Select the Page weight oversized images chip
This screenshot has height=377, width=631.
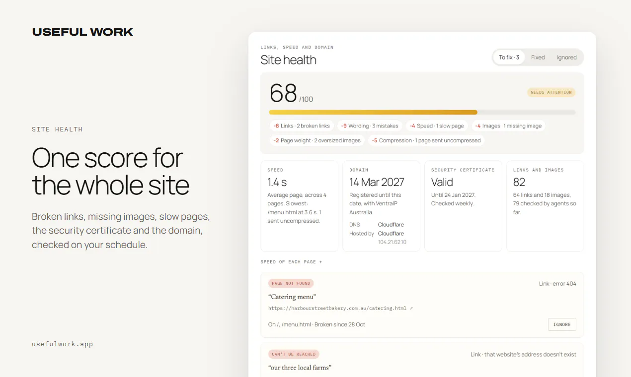click(317, 140)
